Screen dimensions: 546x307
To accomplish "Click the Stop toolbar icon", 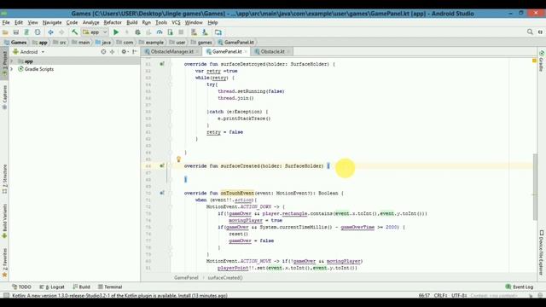I will pyautogui.click(x=181, y=32).
